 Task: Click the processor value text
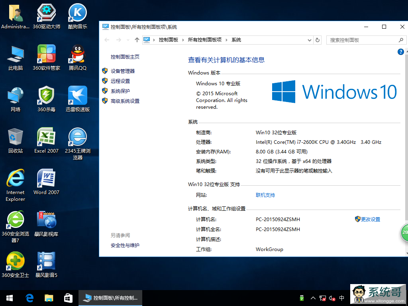(x=318, y=142)
